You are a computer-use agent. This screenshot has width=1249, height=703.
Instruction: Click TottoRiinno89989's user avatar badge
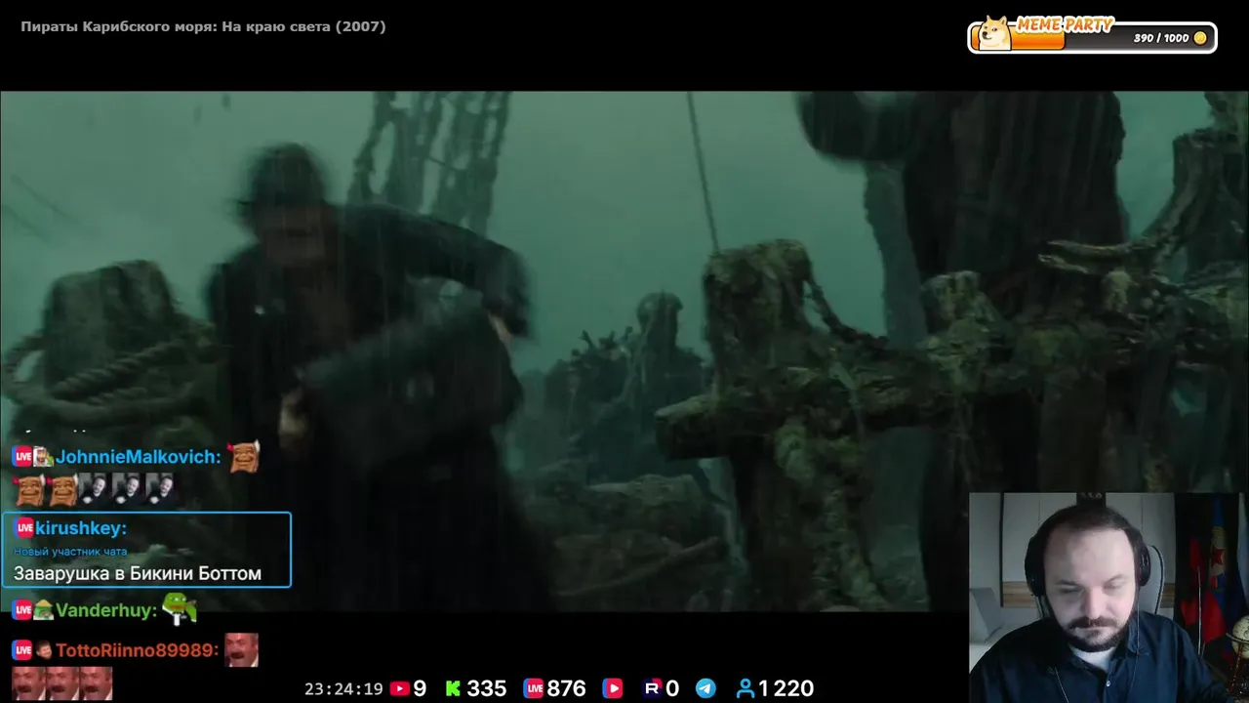click(x=43, y=650)
